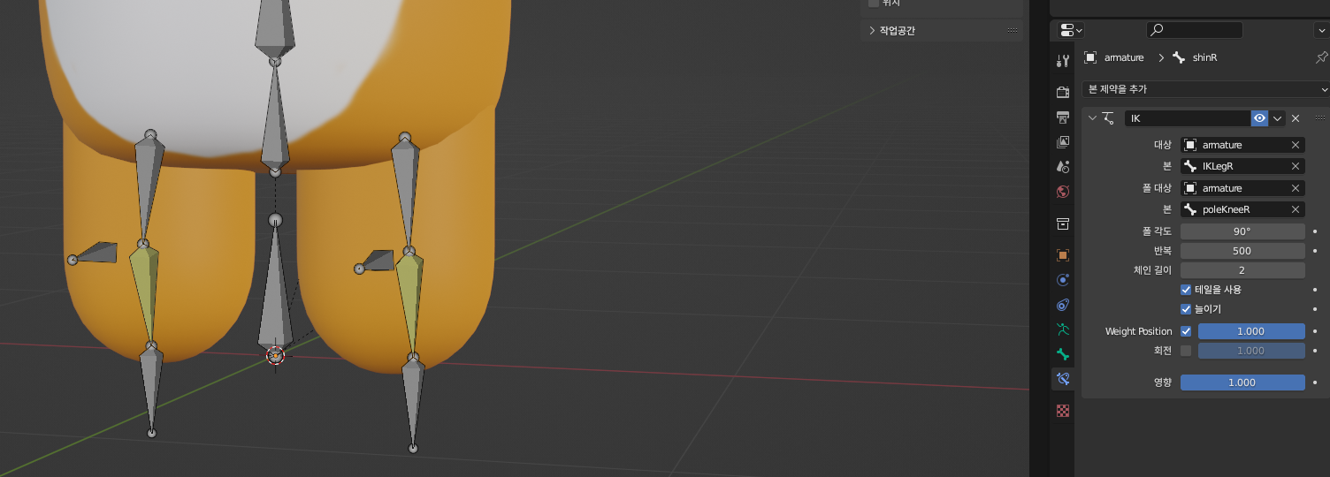Click the 영향 influence slider
Viewport: 1330px width, 477px height.
pos(1242,382)
